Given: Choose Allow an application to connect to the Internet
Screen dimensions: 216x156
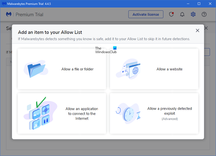Looking at the screenshot, I should click(x=62, y=114).
